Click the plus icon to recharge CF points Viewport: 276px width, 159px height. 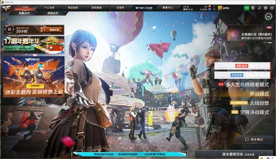[214, 6]
